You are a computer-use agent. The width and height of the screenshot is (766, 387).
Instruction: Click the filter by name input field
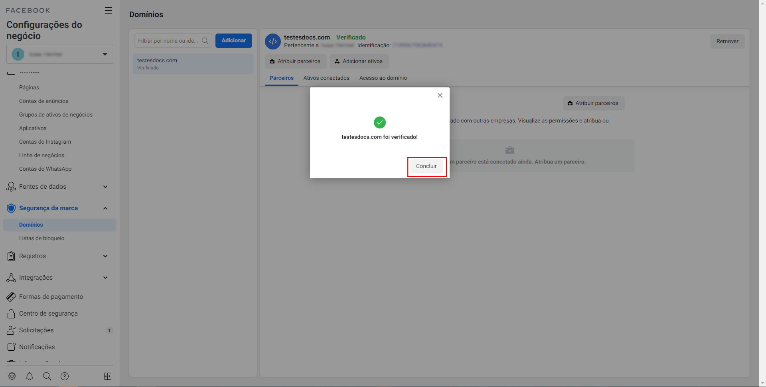pos(168,41)
